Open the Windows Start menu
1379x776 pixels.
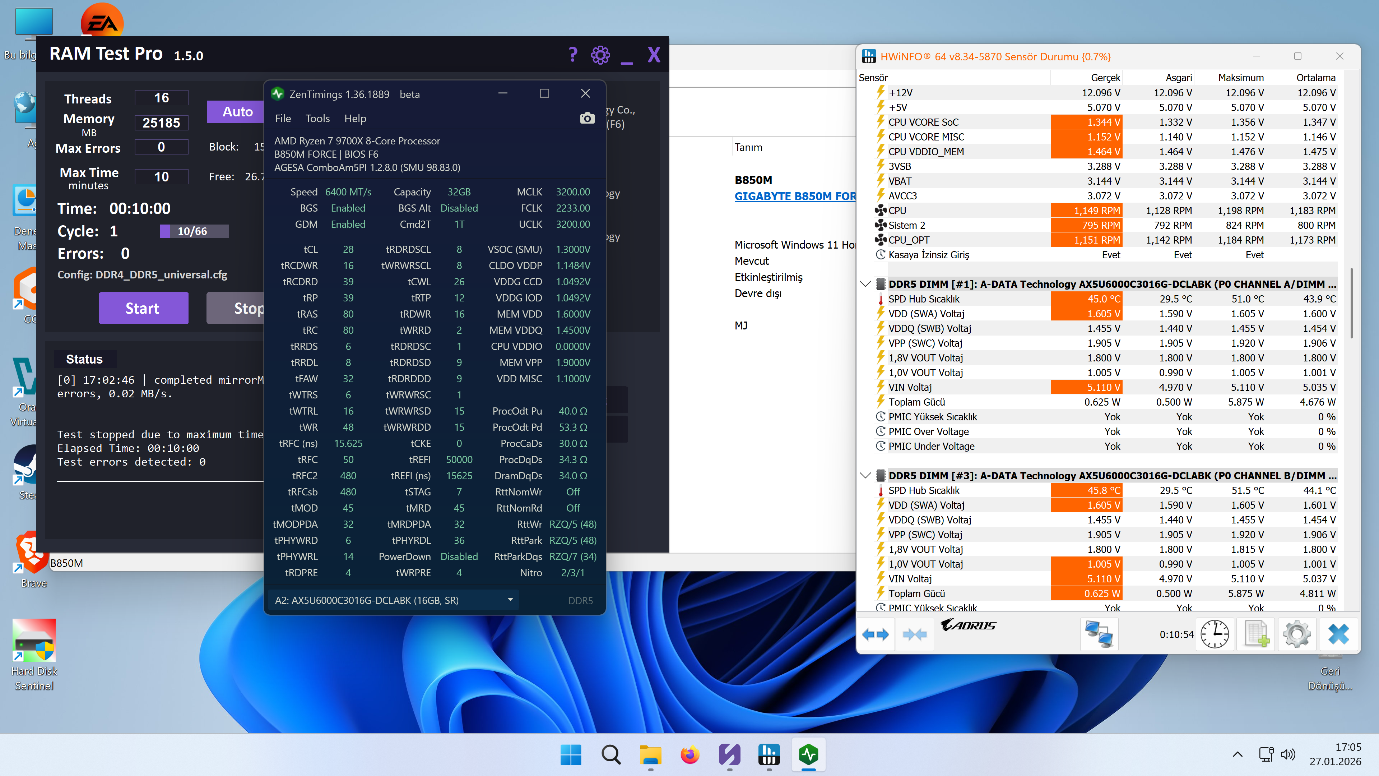point(571,754)
